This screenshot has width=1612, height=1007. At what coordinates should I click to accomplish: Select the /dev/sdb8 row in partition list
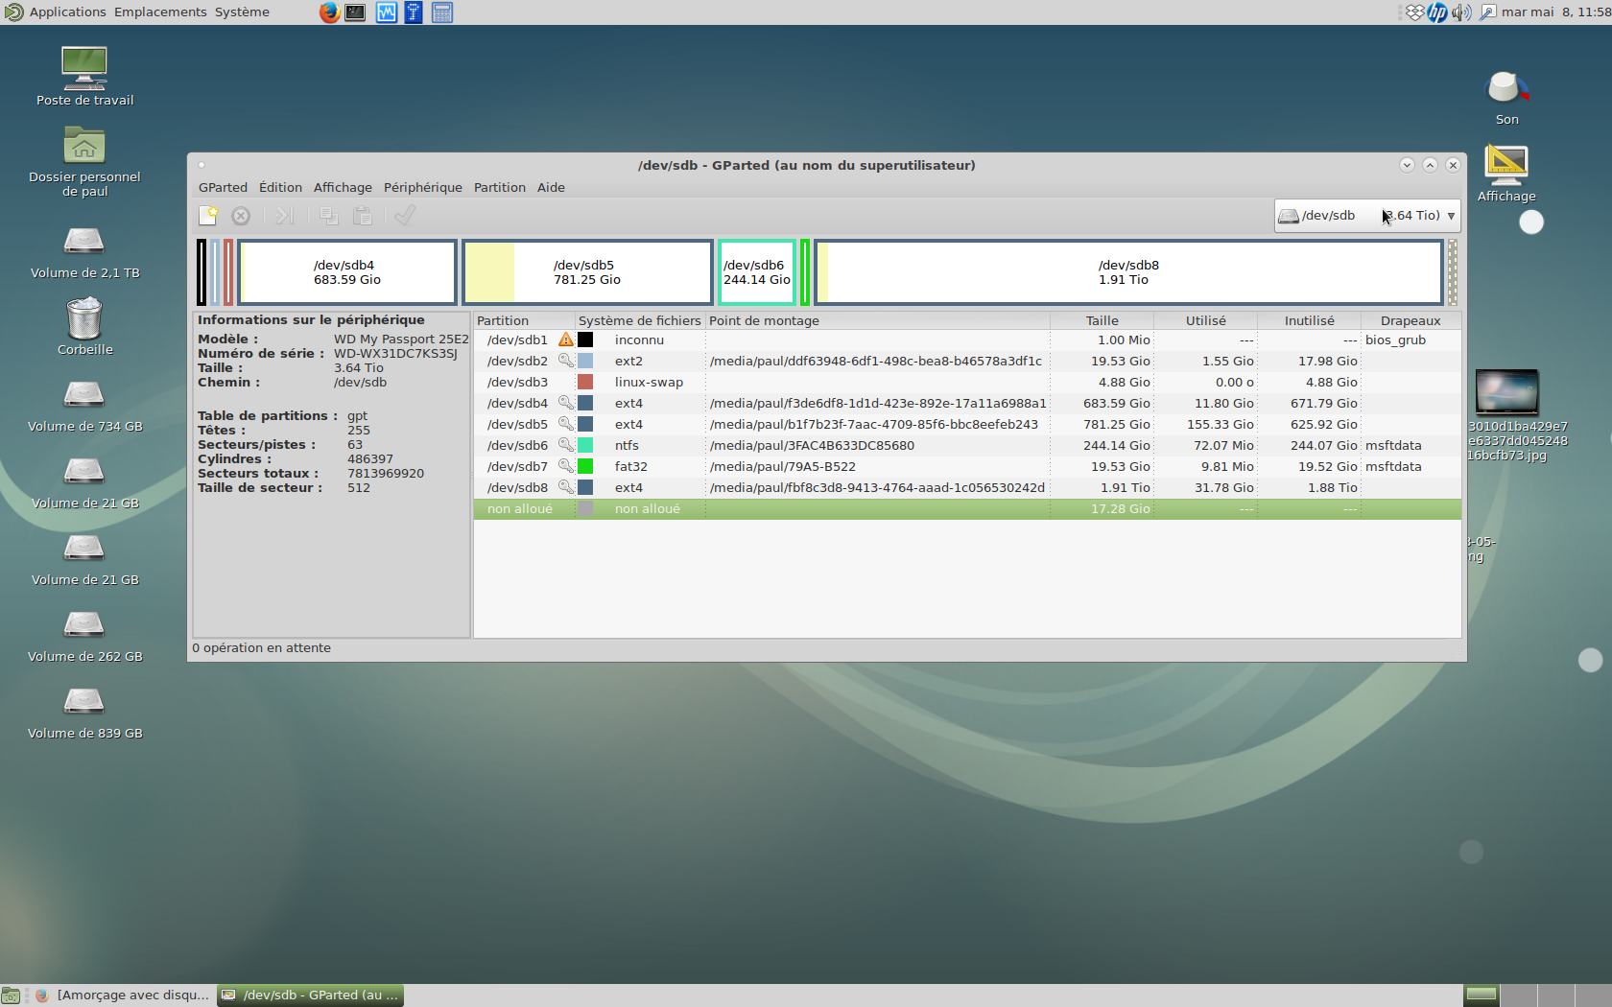click(x=768, y=487)
